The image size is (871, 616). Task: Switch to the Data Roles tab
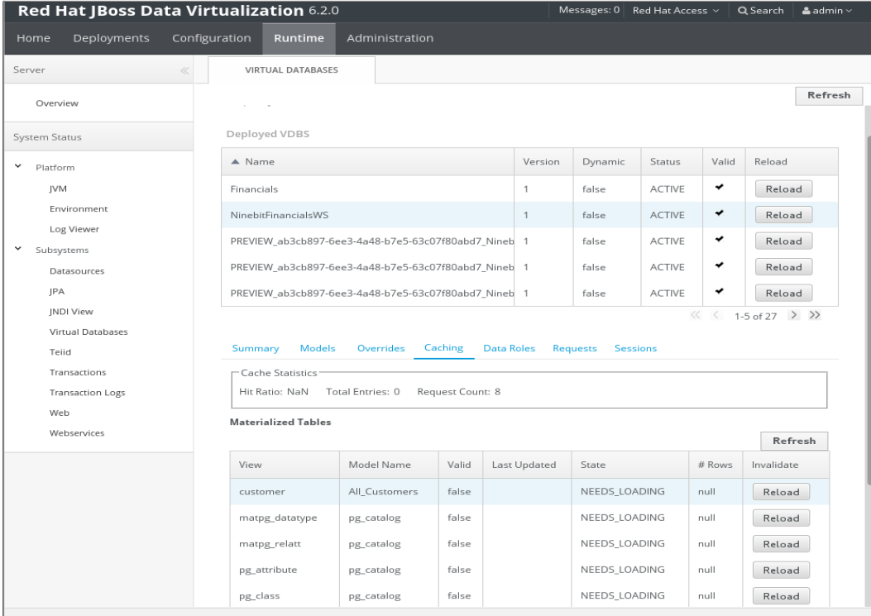tap(510, 348)
